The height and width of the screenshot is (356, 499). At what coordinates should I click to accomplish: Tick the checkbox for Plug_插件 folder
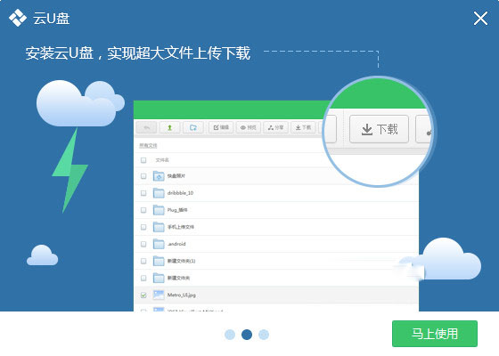tap(143, 210)
